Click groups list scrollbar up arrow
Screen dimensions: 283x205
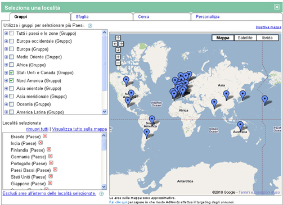click(105, 33)
